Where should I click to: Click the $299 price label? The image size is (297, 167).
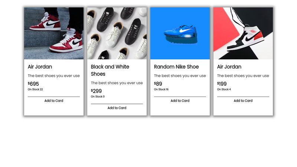click(x=96, y=91)
